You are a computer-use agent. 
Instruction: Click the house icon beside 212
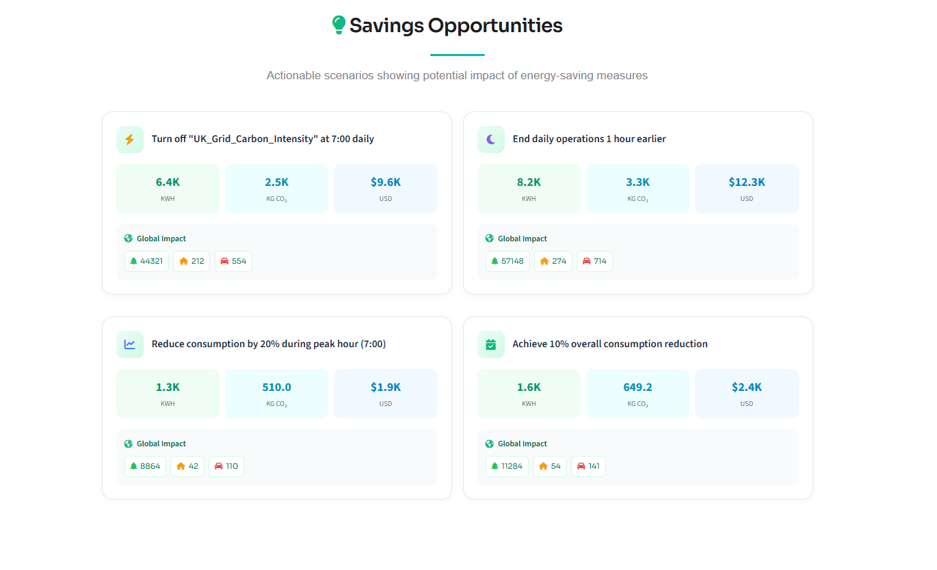coord(183,261)
